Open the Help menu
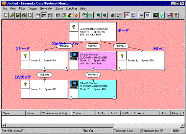186x134 pixels. (x=82, y=9)
